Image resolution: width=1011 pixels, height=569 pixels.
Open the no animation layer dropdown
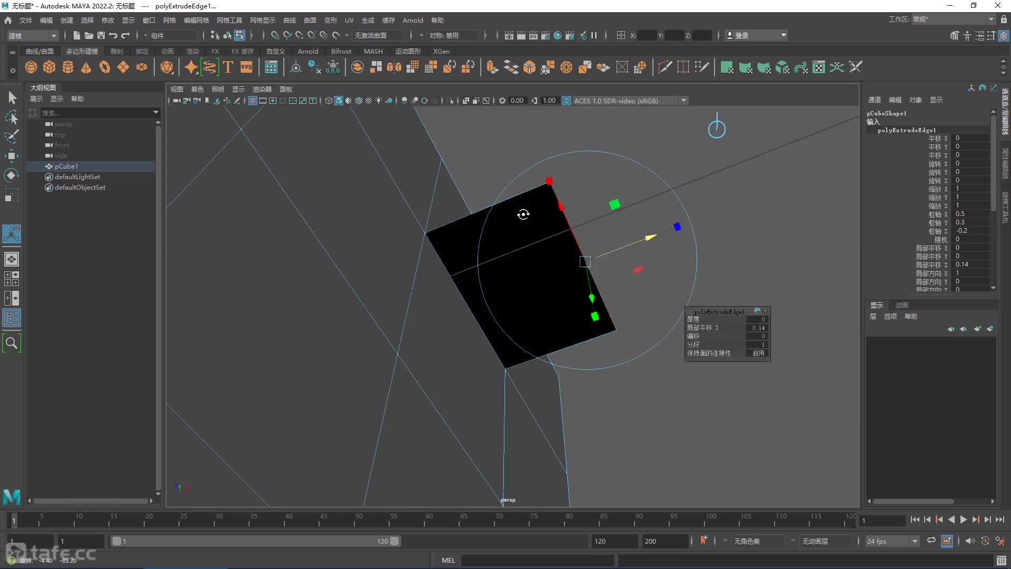[x=825, y=541]
